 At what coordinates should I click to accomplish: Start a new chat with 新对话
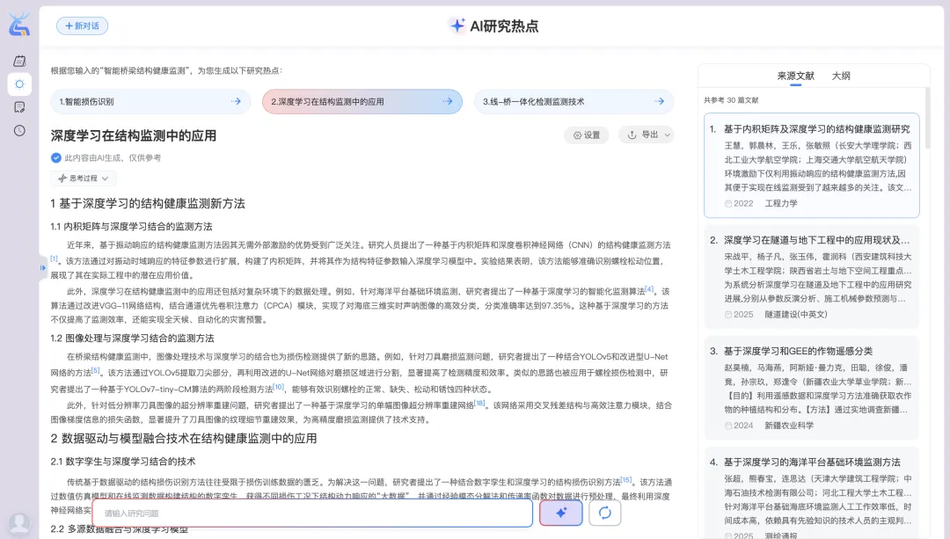coord(82,26)
